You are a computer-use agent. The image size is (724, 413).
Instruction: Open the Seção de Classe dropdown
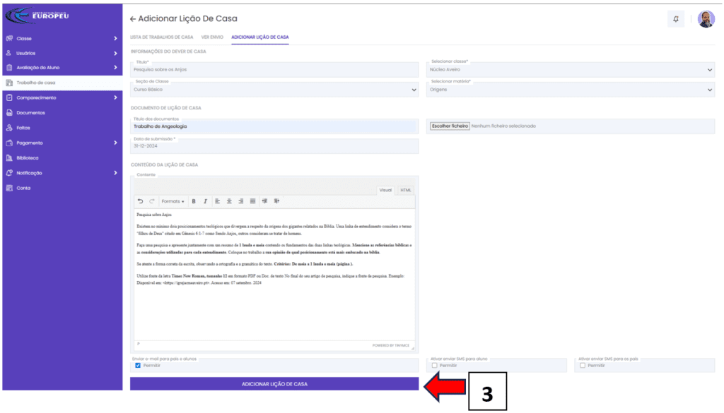(x=274, y=90)
